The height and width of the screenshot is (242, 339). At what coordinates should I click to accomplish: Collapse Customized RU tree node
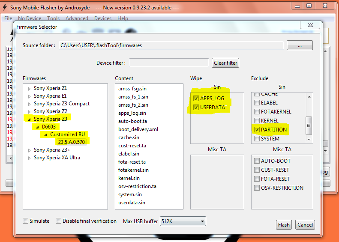pyautogui.click(x=45, y=135)
